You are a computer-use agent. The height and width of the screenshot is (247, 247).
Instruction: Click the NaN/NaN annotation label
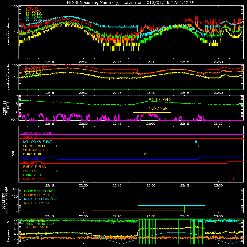pyautogui.click(x=158, y=108)
